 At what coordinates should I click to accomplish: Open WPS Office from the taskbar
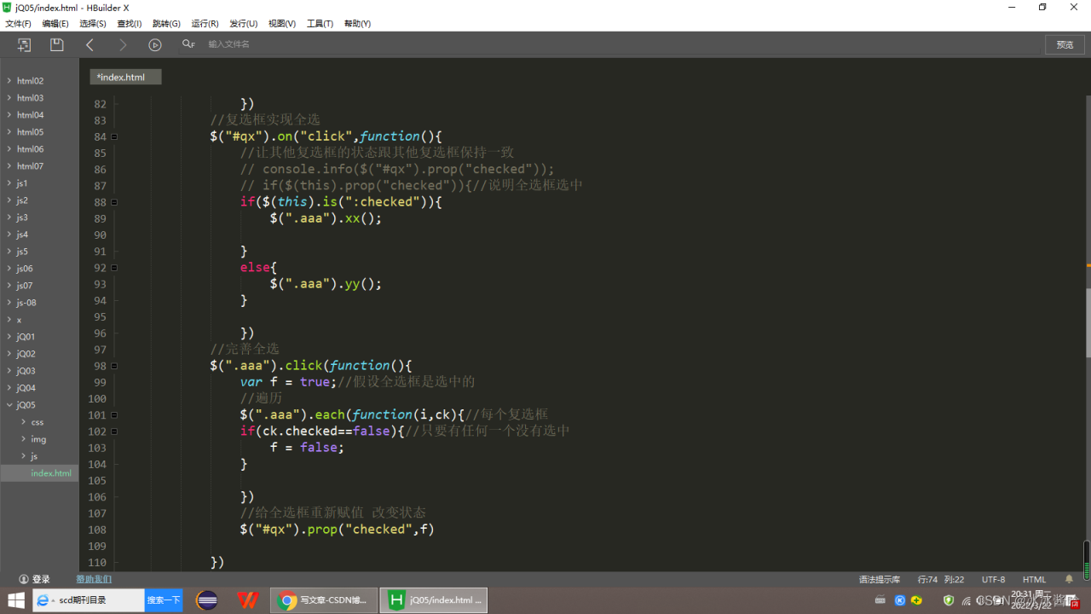tap(248, 600)
